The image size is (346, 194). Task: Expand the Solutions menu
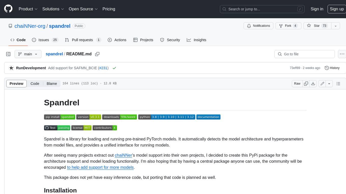(53, 9)
